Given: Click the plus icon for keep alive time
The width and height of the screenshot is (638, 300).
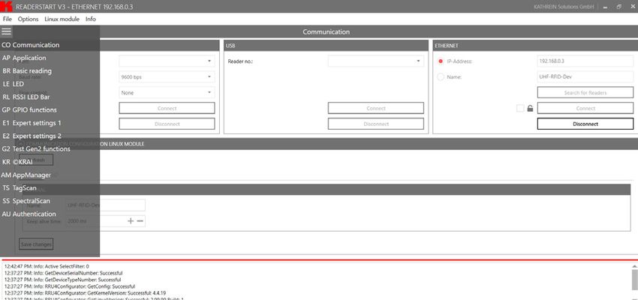Looking at the screenshot, I should (131, 220).
